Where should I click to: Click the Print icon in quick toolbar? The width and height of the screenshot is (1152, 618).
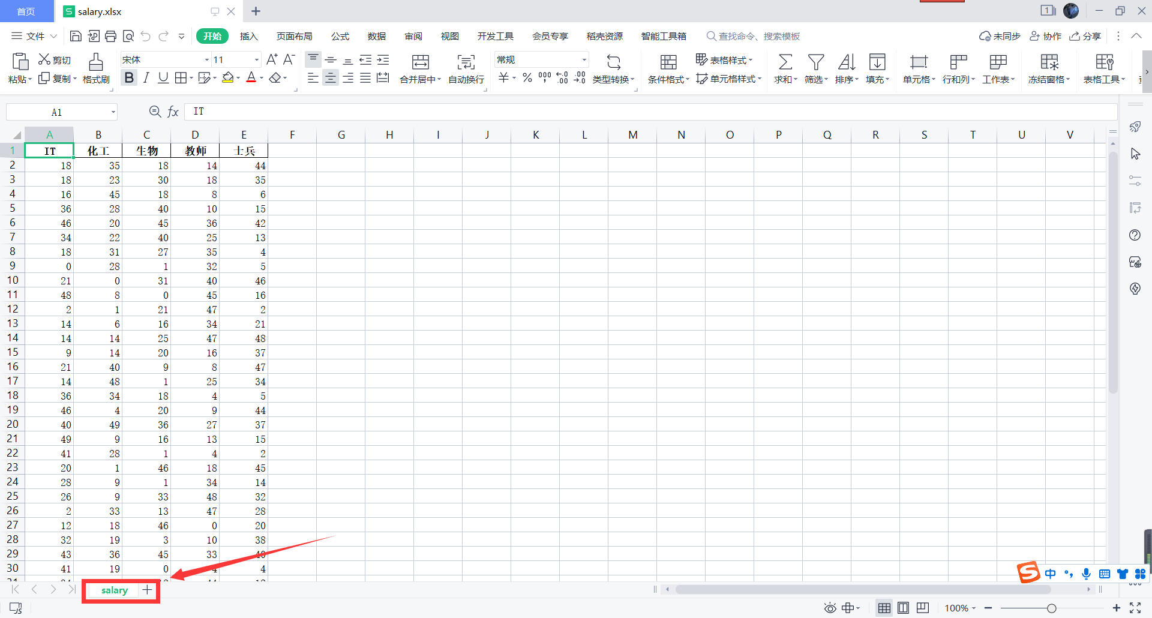click(x=110, y=36)
